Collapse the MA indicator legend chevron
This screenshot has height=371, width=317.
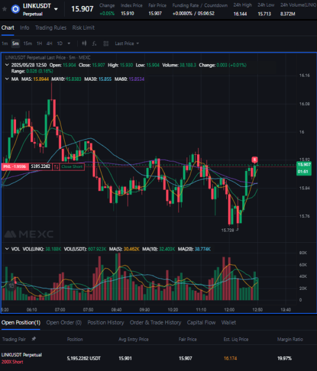click(x=7, y=79)
